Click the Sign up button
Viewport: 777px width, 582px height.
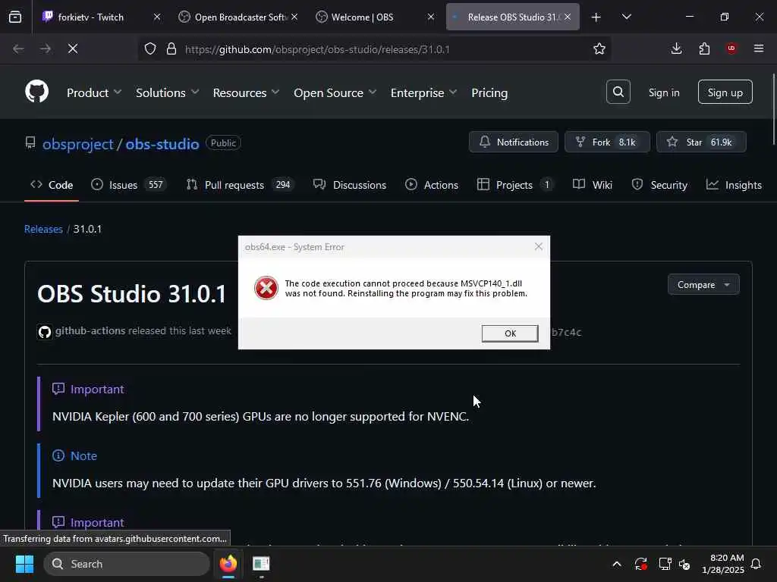tap(725, 92)
